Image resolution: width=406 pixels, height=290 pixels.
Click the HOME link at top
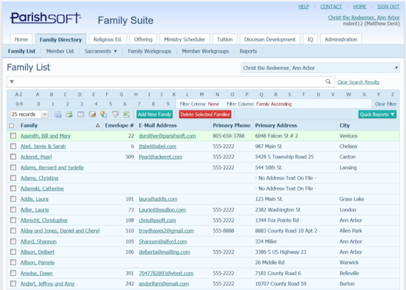[360, 7]
